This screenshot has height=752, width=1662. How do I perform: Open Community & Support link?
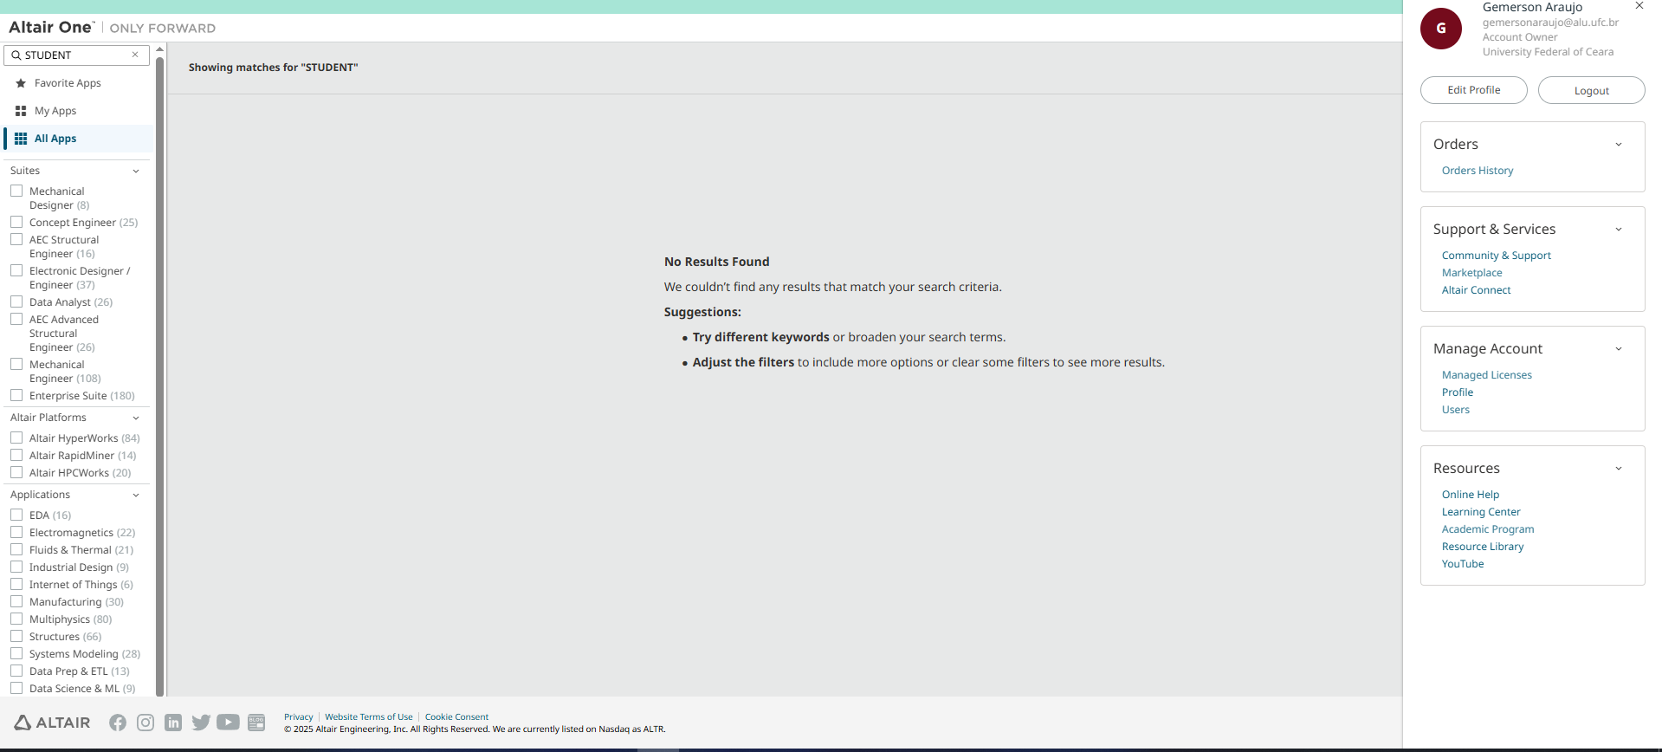tap(1497, 256)
